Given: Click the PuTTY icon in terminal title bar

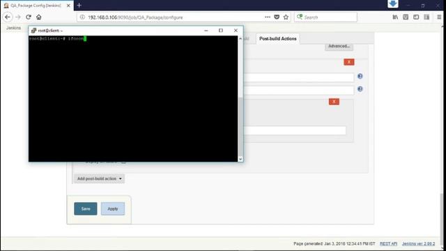Looking at the screenshot, I should [33, 31].
